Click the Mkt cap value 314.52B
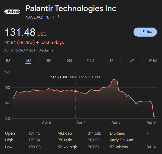The height and width of the screenshot is (154, 162). point(95,133)
